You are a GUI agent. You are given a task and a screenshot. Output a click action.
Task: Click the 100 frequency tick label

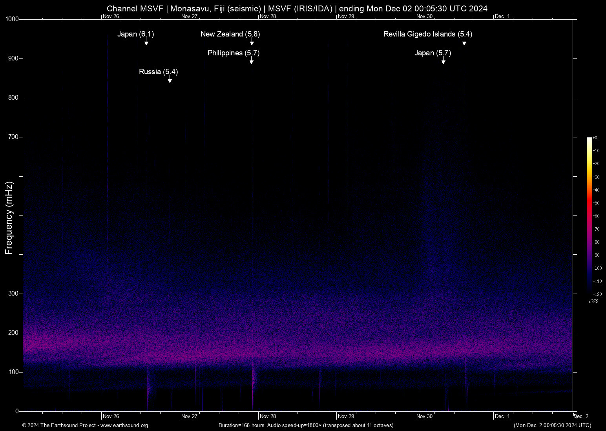coord(13,372)
